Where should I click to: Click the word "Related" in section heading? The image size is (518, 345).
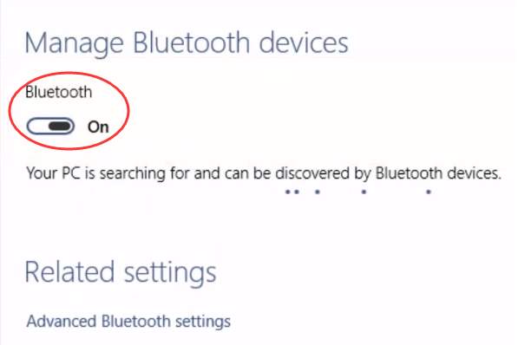[x=69, y=272]
